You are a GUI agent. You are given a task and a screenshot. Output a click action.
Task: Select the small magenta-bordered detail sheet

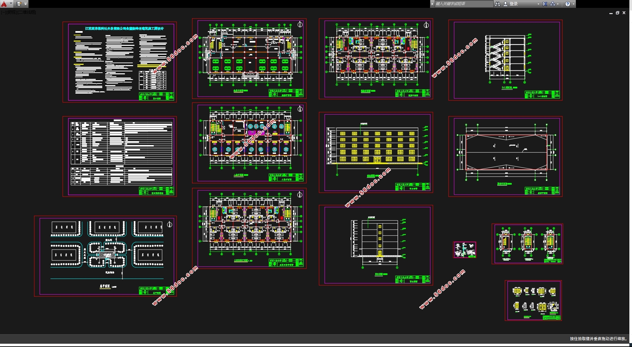click(464, 250)
